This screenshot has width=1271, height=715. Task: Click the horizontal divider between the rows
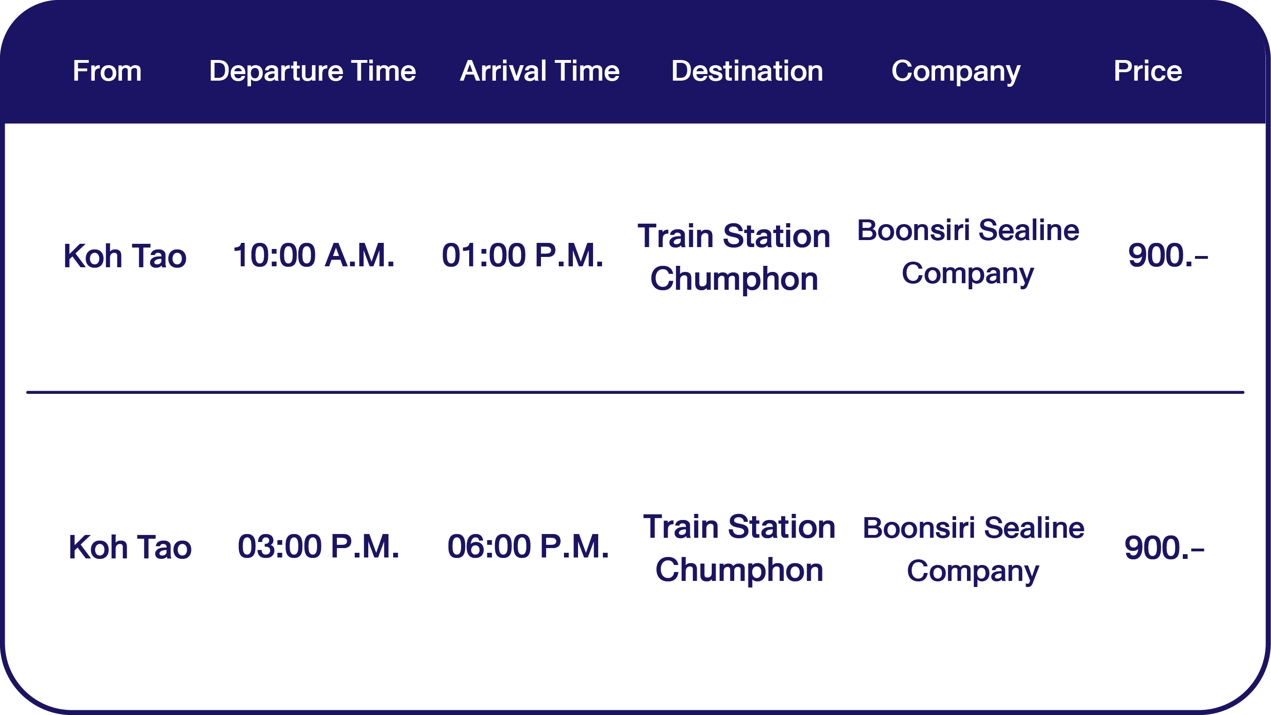coord(635,392)
